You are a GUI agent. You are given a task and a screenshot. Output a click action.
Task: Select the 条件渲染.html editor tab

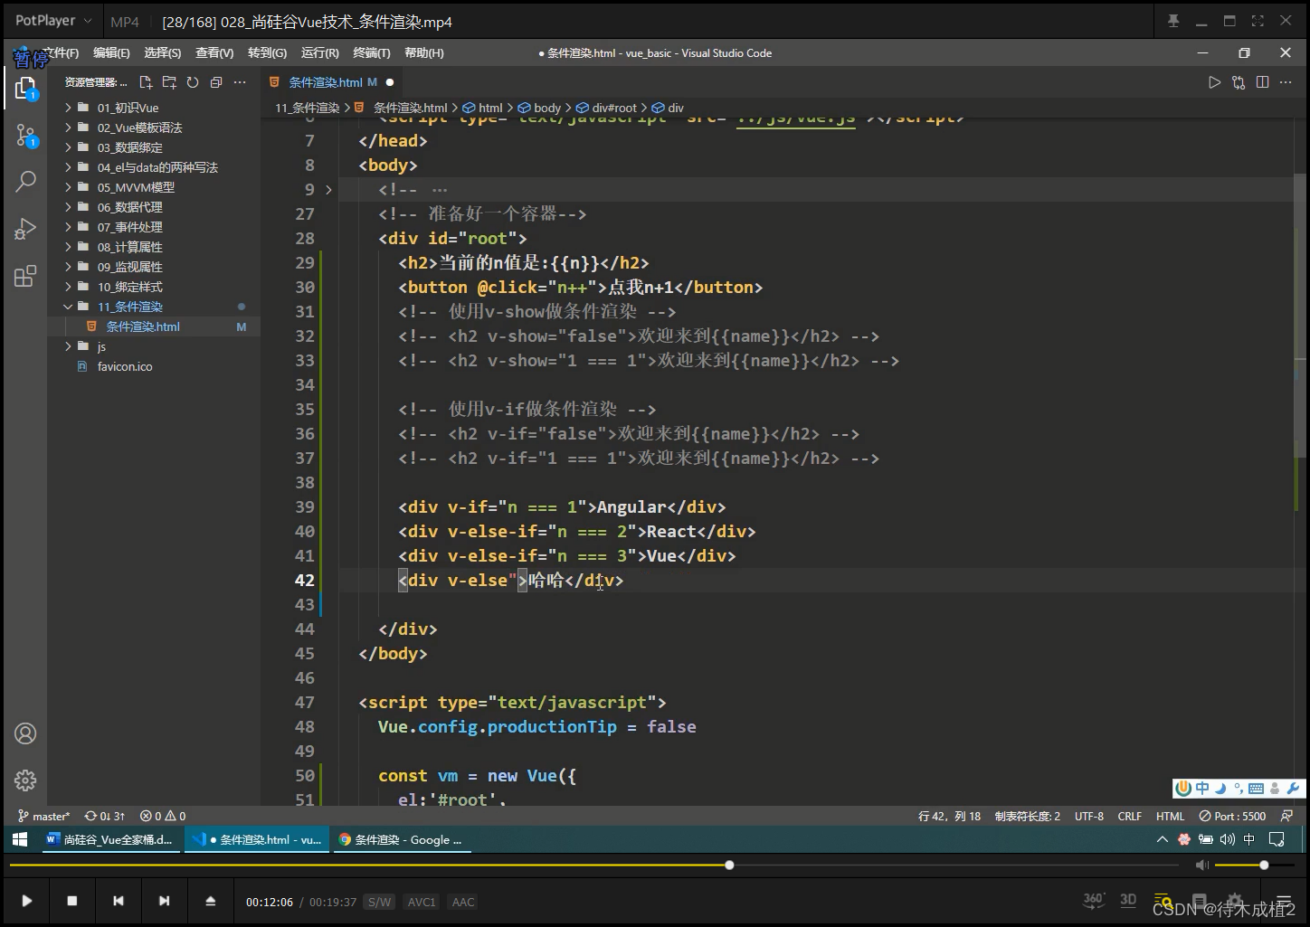click(x=333, y=82)
